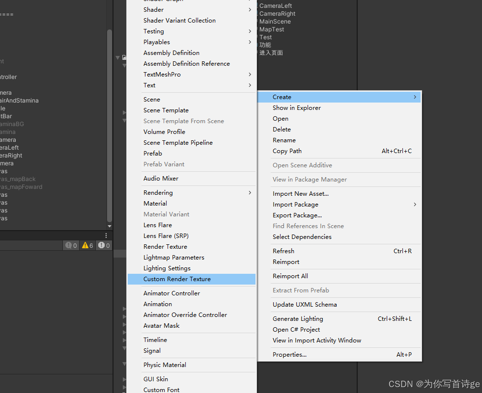Choose Reimport All
The image size is (482, 393).
[340, 276]
